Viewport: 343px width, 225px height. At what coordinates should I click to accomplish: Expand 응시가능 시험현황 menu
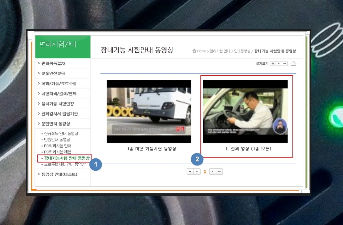click(63, 104)
